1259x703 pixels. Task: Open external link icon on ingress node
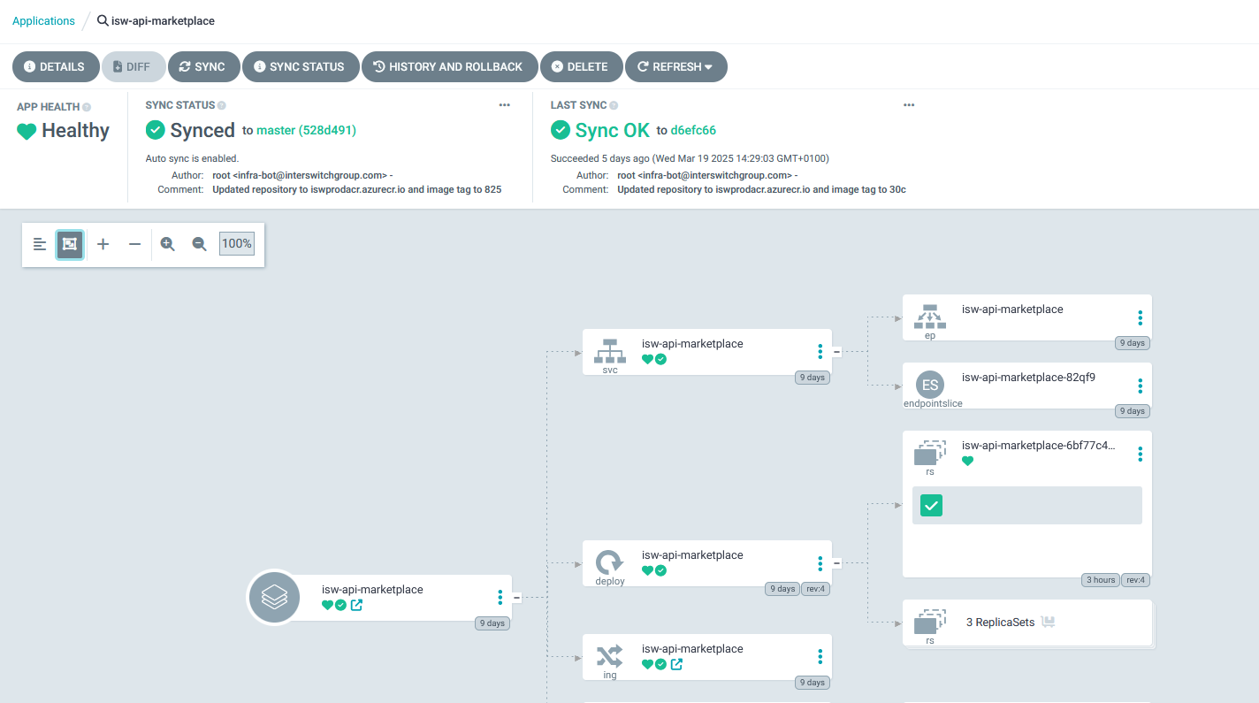[676, 664]
